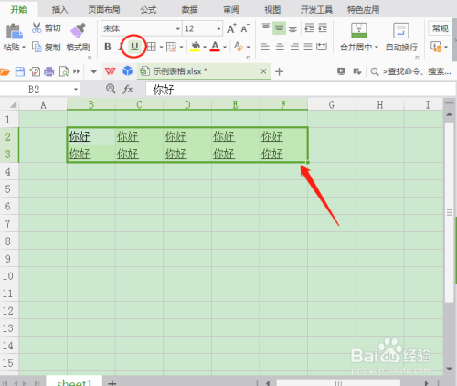457x386 pixels.
Task: Click the decrease indent icon
Action: tap(309, 28)
